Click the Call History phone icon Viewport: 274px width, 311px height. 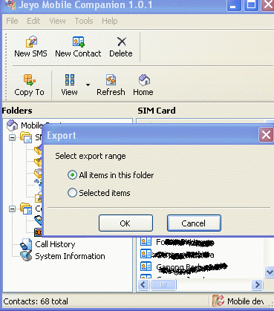pyautogui.click(x=26, y=244)
